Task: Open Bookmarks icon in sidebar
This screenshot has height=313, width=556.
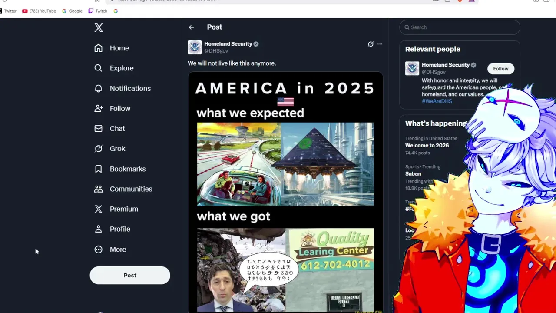Action: pos(99,169)
